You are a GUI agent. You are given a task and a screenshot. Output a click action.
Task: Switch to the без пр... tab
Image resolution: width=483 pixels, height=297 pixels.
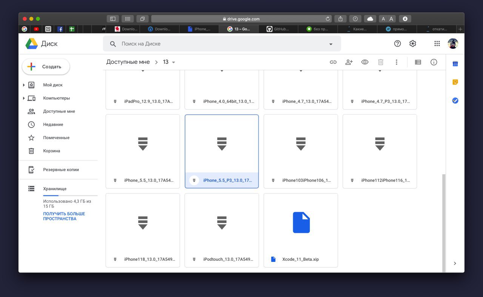pos(318,29)
